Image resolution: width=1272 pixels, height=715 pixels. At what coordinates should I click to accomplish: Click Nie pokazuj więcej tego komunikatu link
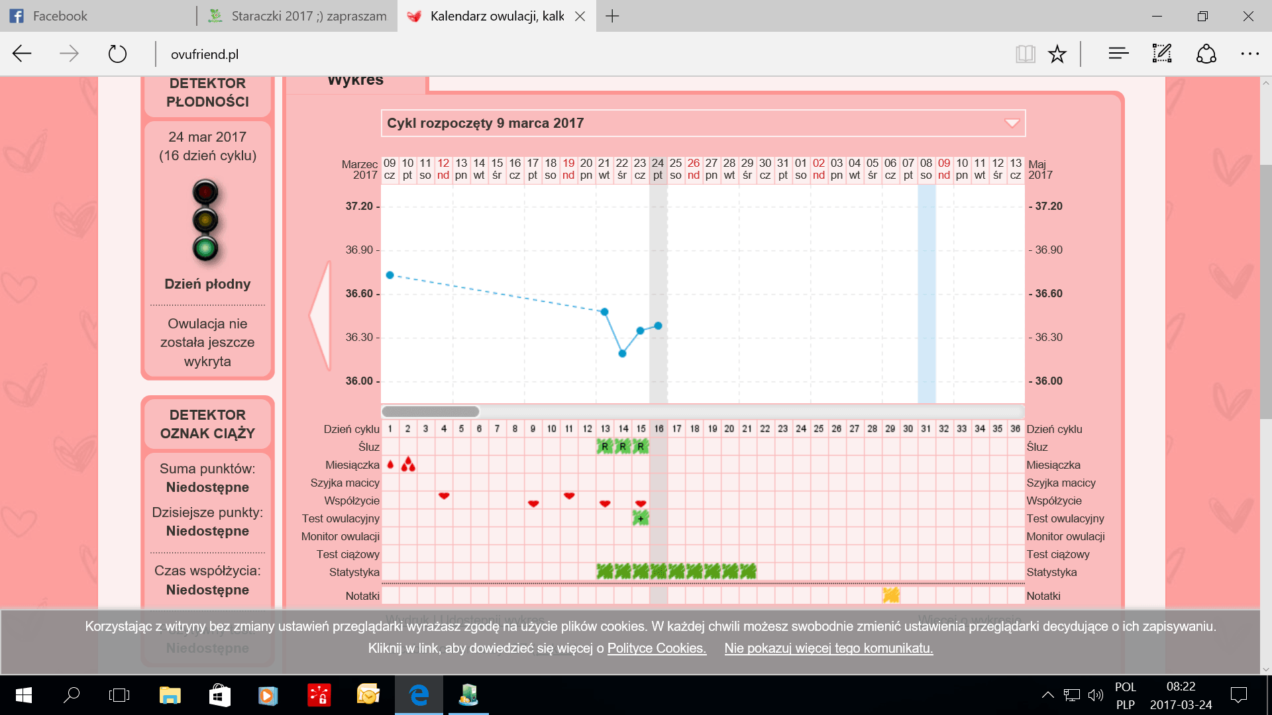[x=828, y=648]
